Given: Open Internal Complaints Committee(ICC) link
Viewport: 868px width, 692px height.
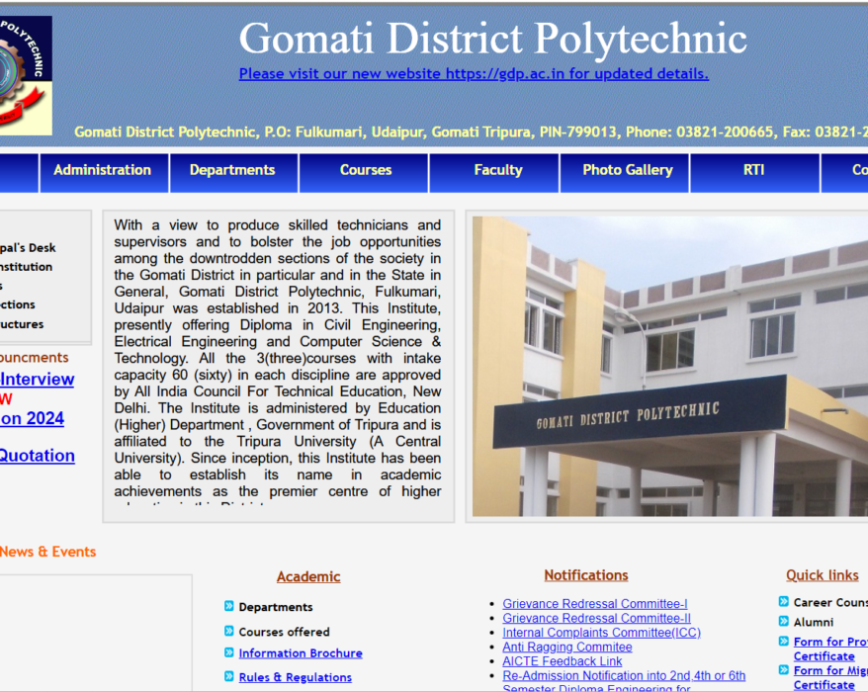Looking at the screenshot, I should pyautogui.click(x=602, y=633).
